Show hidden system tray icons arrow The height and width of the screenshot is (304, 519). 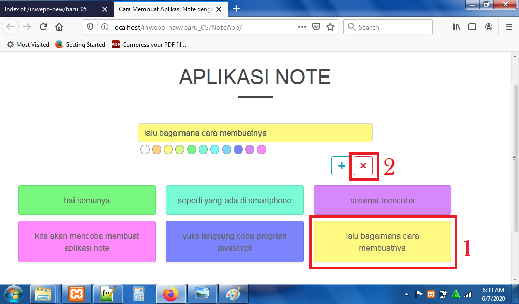click(406, 294)
